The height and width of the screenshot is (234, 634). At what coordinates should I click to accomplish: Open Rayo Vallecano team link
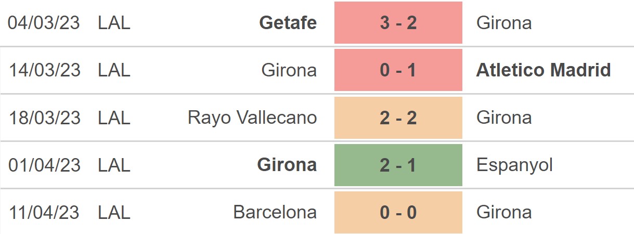(252, 118)
